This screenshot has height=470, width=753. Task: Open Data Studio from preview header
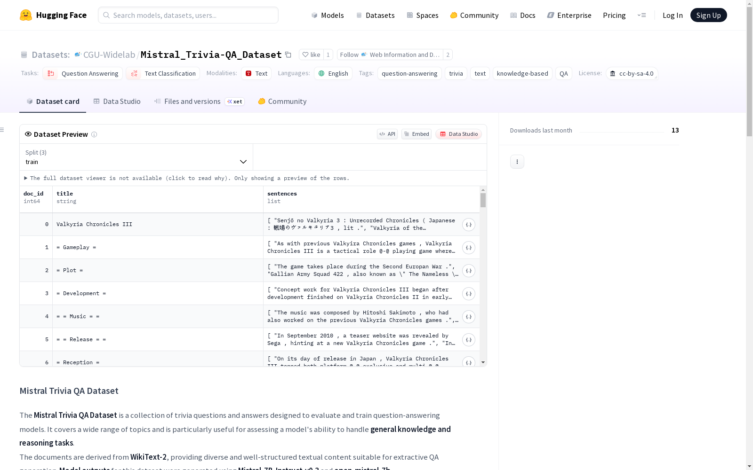click(x=459, y=134)
